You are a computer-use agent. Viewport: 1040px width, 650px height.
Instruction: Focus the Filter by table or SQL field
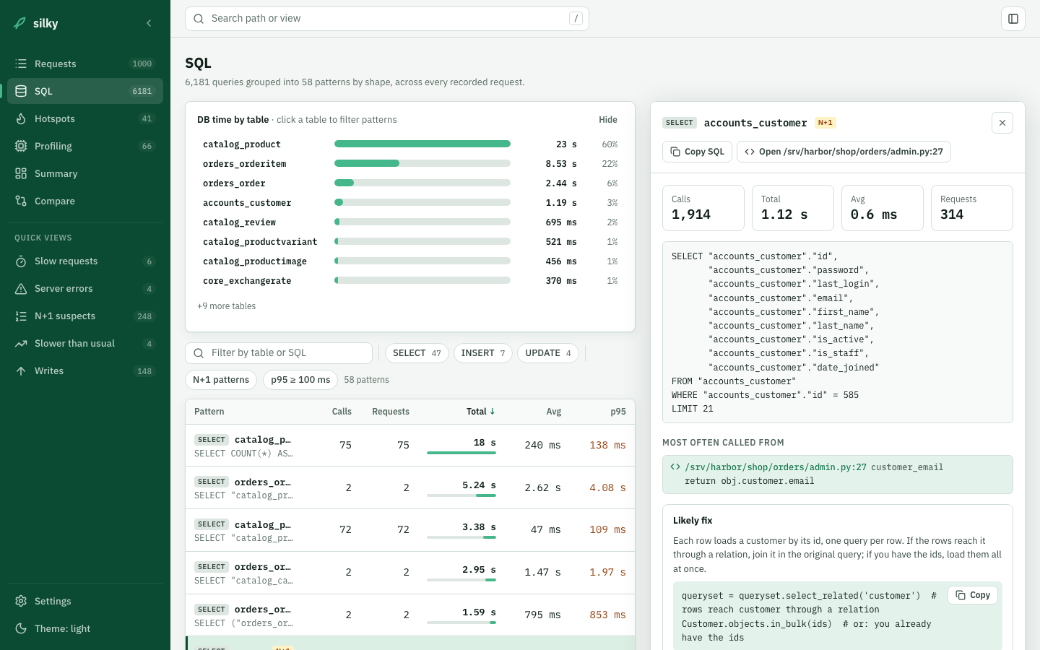(x=279, y=353)
